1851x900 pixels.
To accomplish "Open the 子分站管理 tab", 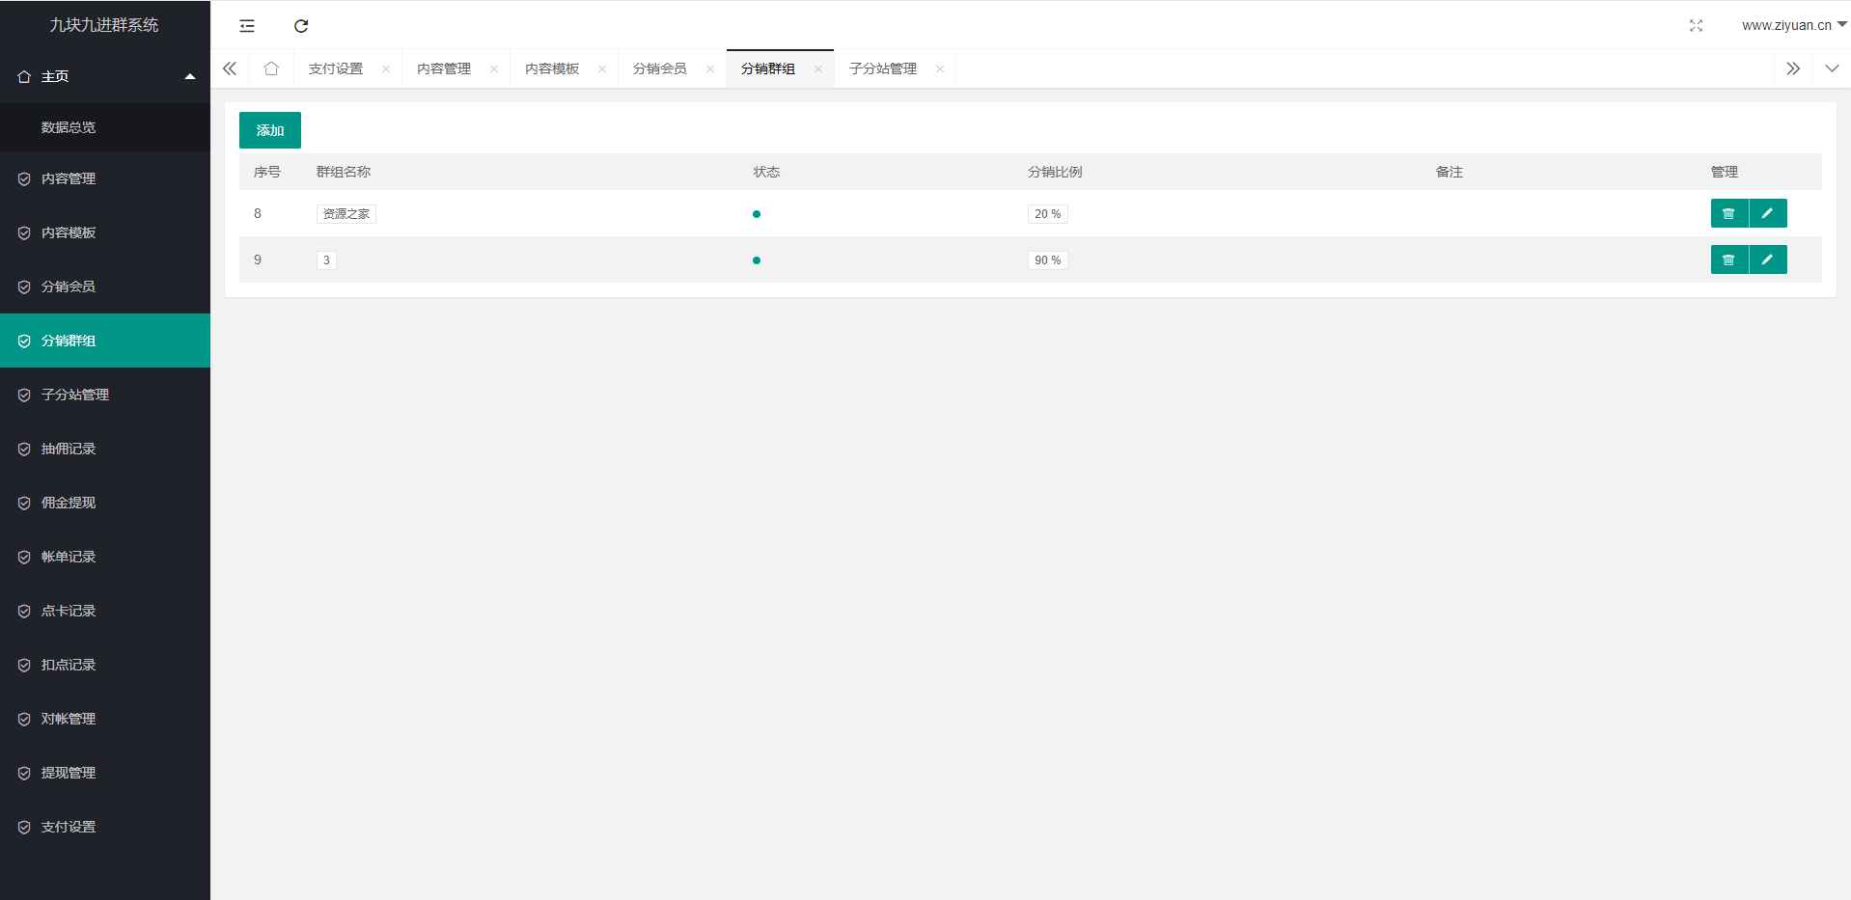I will [884, 68].
